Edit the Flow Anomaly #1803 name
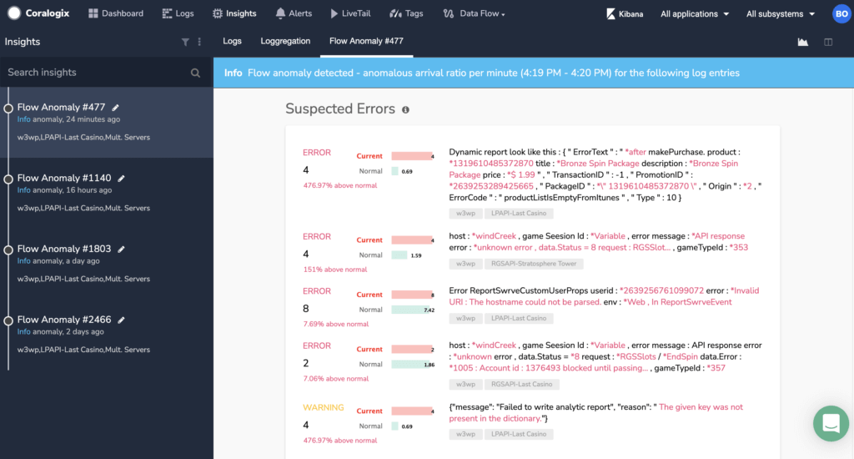854x459 pixels. (122, 250)
